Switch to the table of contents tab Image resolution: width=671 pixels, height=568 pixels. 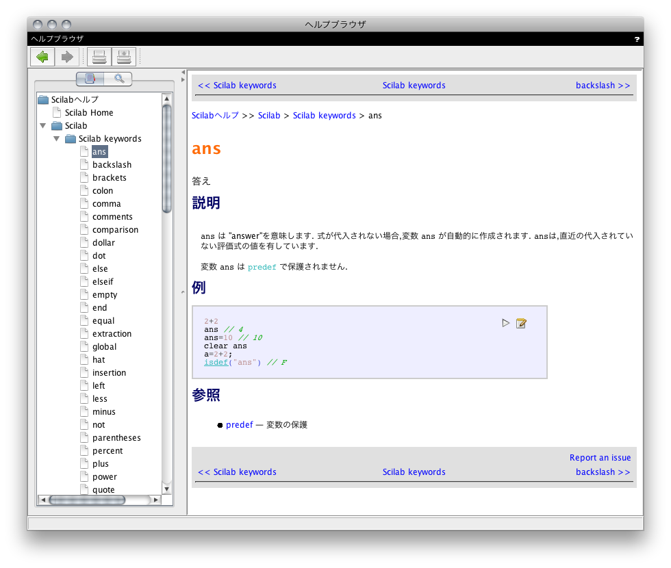(90, 79)
